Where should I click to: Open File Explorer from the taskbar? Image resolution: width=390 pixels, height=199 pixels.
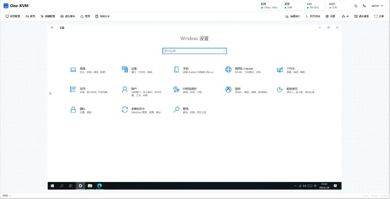click(x=90, y=186)
